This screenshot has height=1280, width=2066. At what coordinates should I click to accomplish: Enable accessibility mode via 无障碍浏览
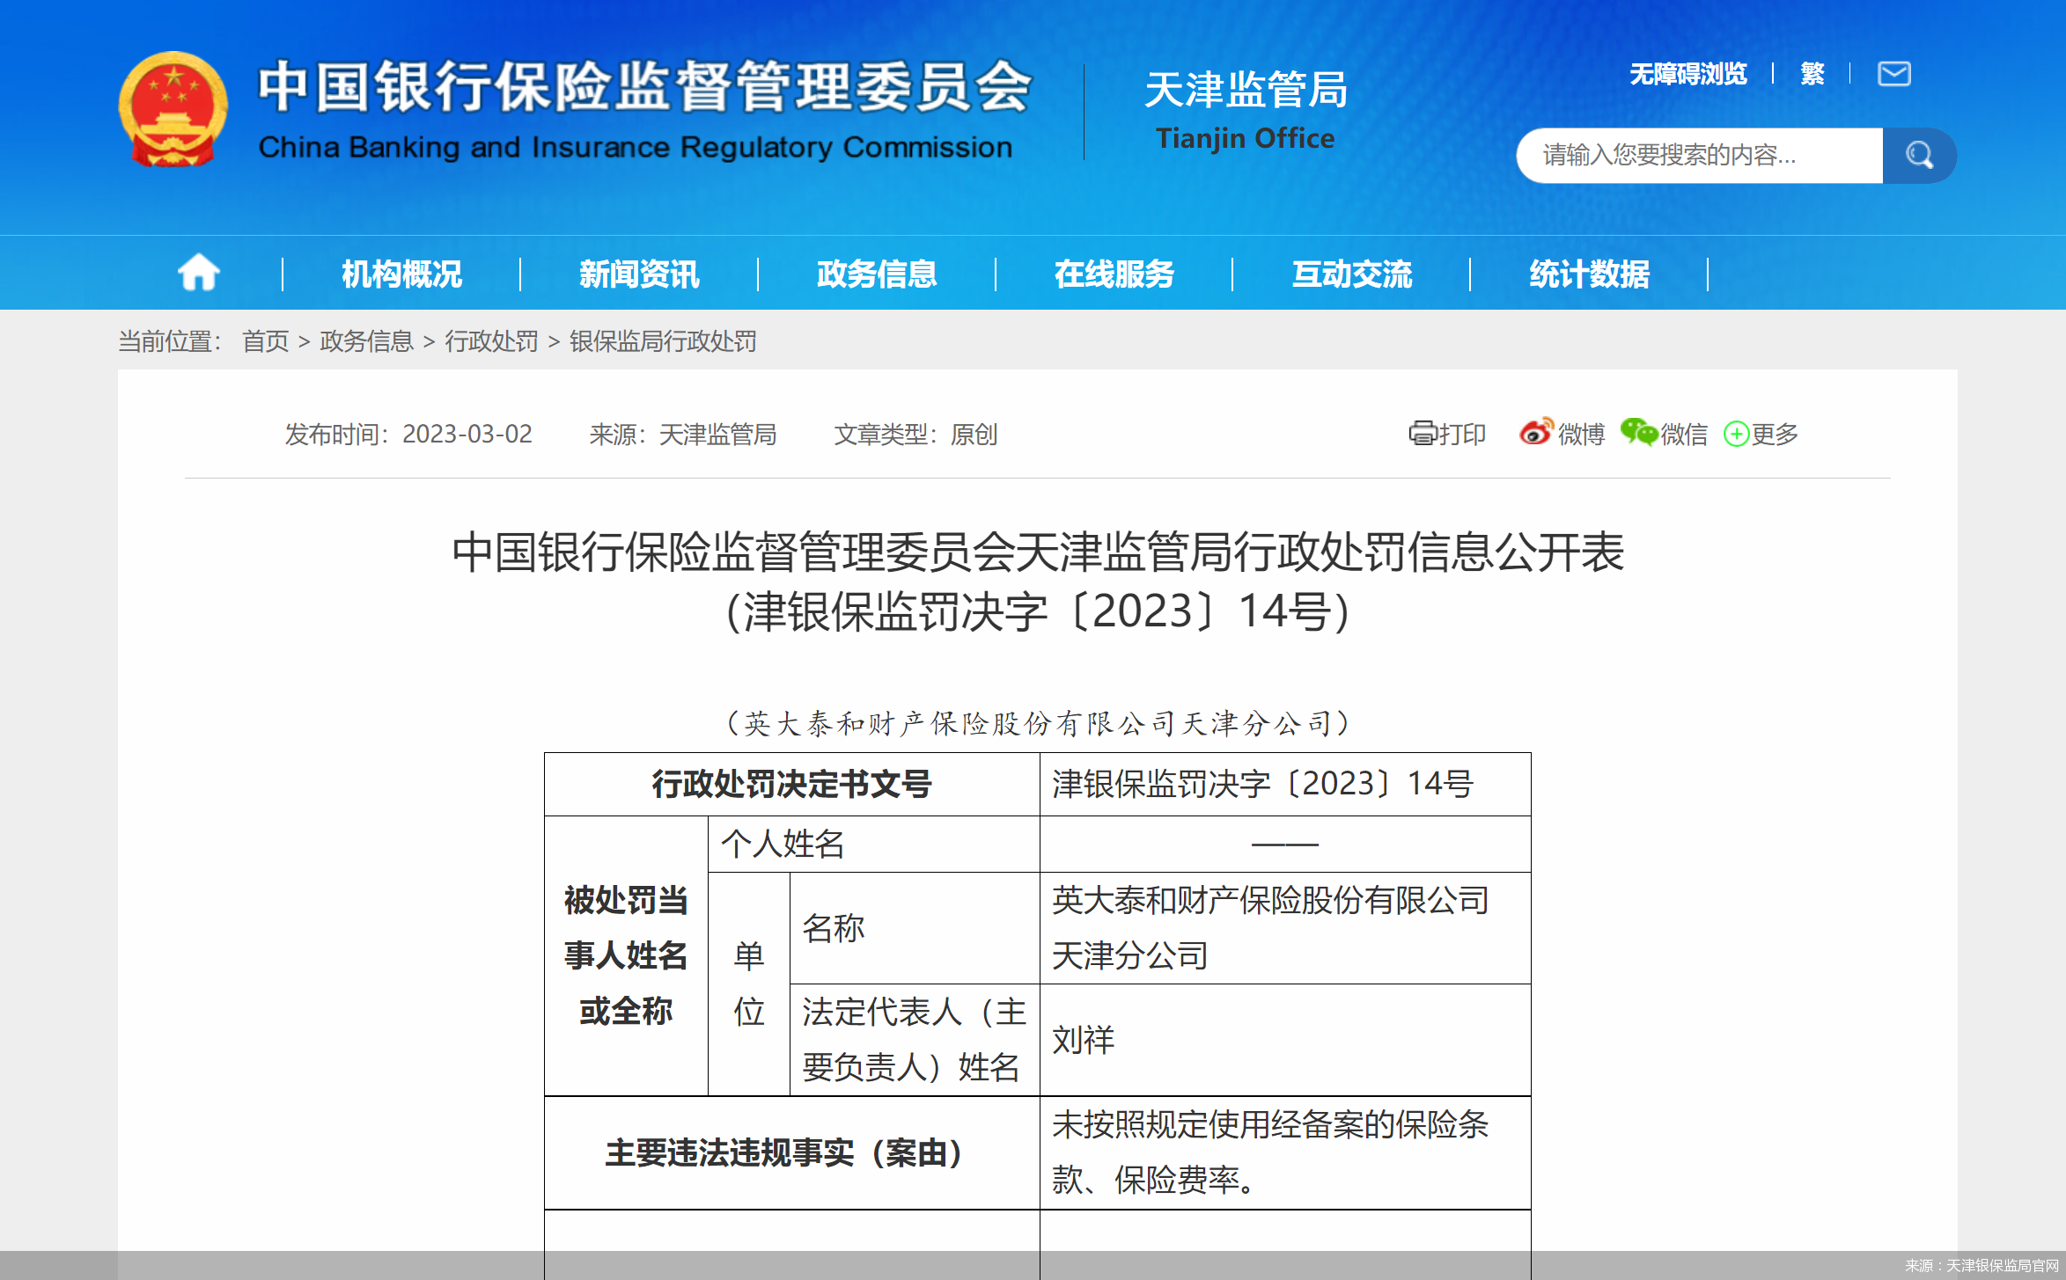pyautogui.click(x=1687, y=75)
